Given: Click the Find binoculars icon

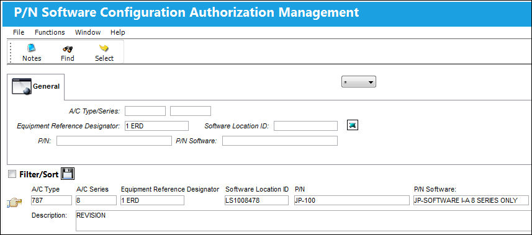Looking at the screenshot, I should [68, 49].
